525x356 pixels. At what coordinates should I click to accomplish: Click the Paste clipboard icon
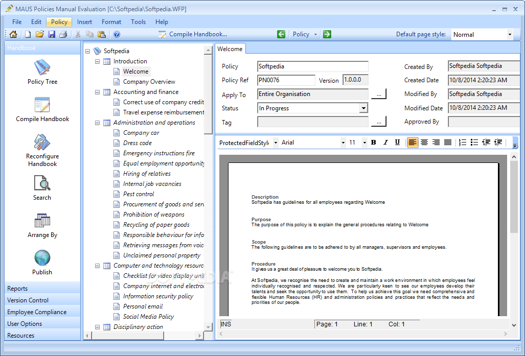[101, 34]
